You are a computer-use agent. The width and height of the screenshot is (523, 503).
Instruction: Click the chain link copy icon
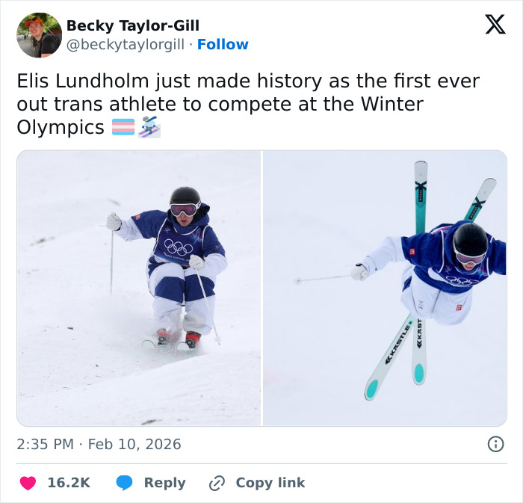tap(217, 483)
